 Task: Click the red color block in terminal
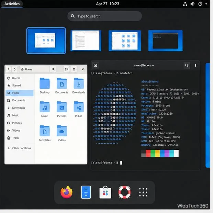point(148,153)
